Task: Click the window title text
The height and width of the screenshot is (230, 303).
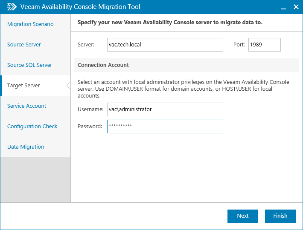Action: pyautogui.click(x=80, y=7)
